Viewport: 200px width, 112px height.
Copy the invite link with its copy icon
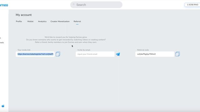tap(58, 54)
